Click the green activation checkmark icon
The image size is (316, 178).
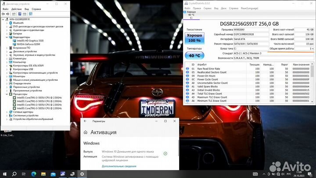coord(165,153)
